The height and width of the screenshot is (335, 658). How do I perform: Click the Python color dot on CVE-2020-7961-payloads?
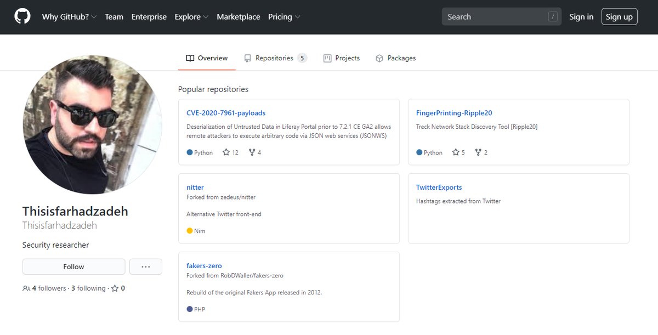(x=190, y=152)
